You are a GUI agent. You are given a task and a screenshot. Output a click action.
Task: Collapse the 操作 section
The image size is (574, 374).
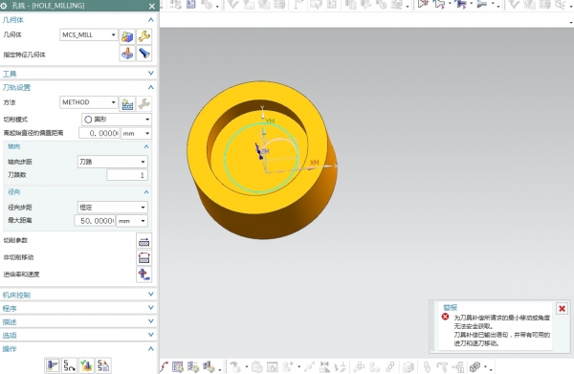point(78,349)
